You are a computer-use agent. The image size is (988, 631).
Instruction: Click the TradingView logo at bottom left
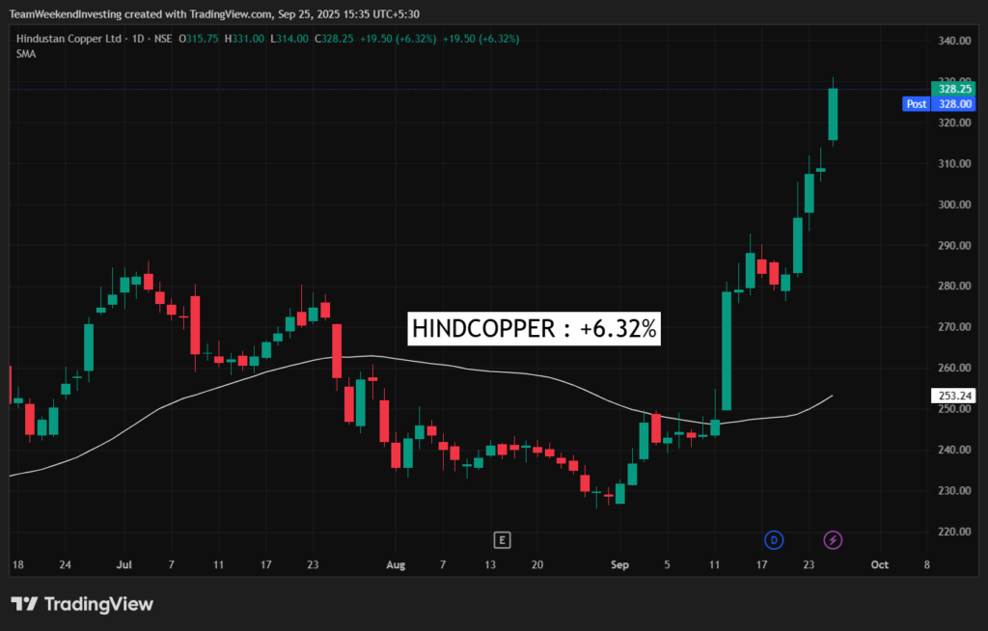pos(82,605)
